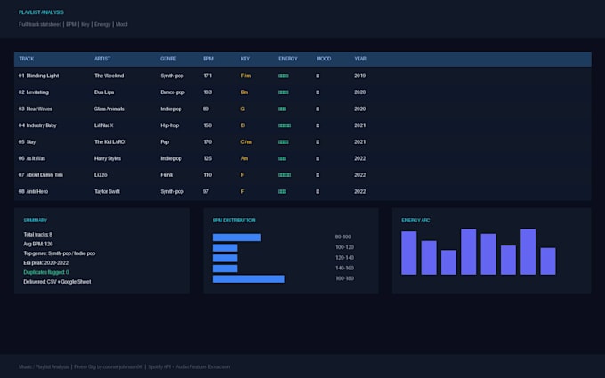Click the GENRE column header
This screenshot has width=605, height=378.
[x=168, y=59]
